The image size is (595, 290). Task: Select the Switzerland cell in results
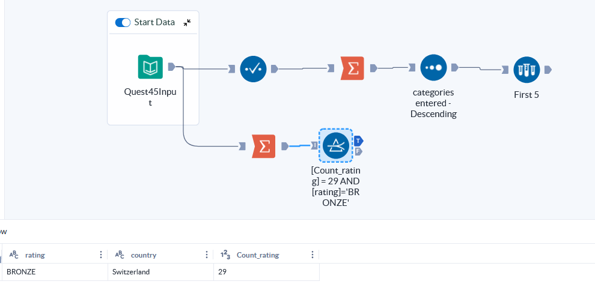tap(131, 272)
